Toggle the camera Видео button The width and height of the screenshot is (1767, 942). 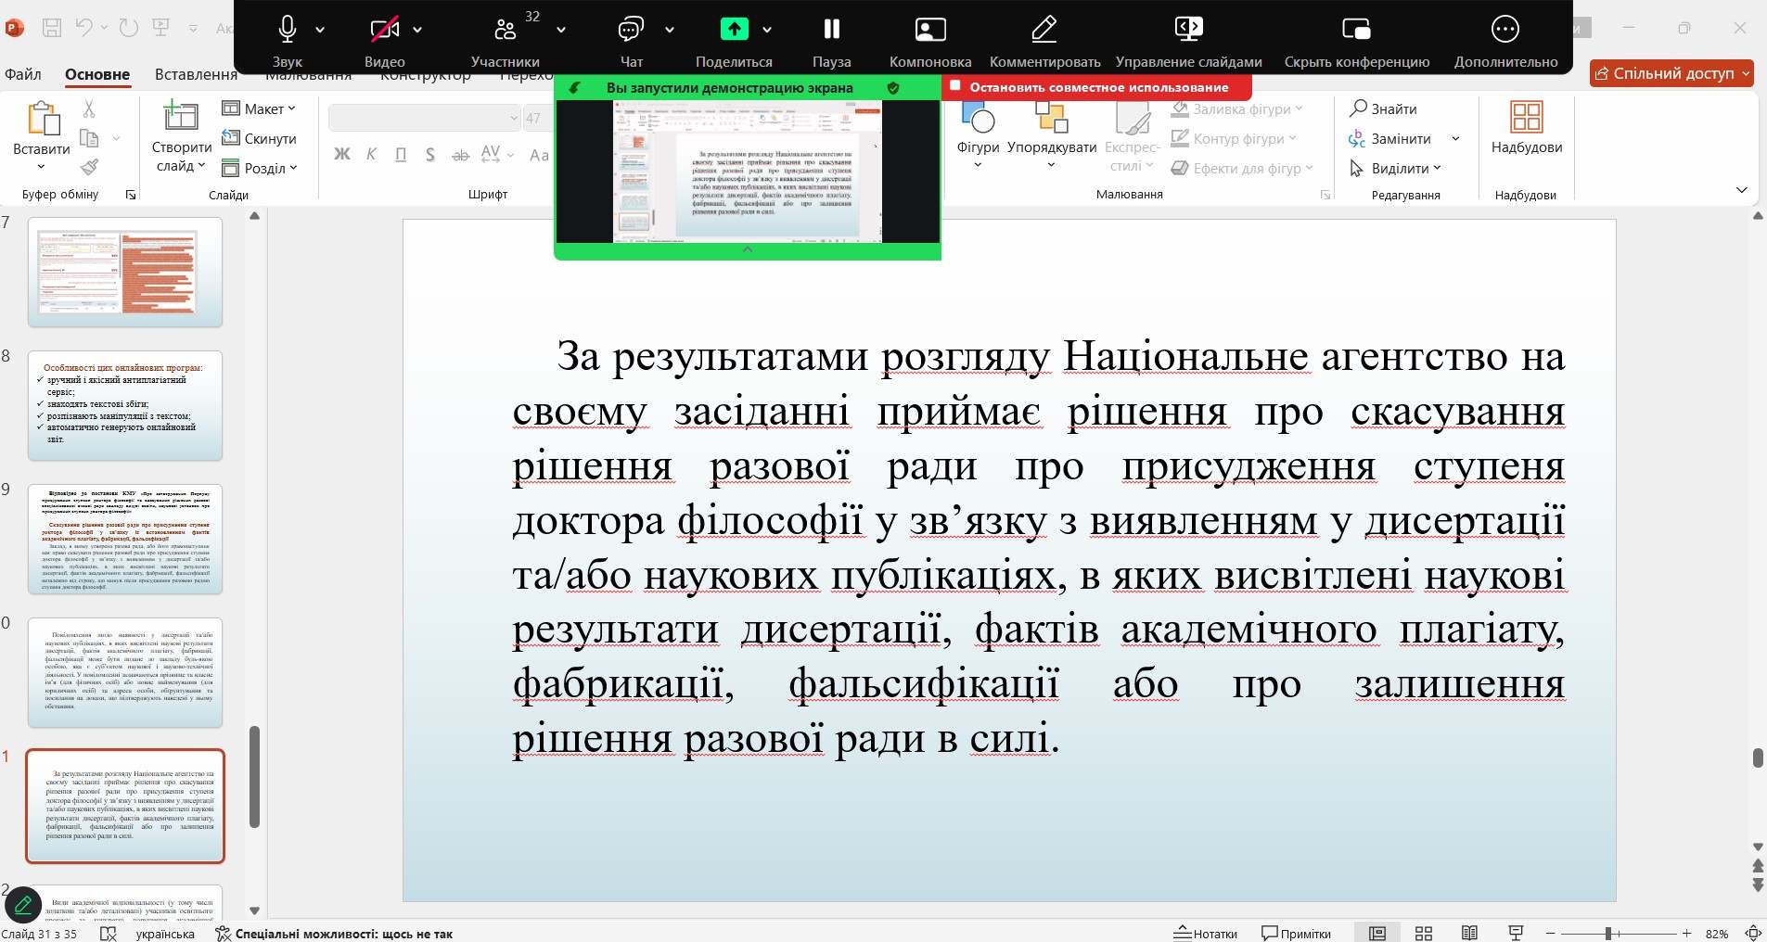[384, 31]
